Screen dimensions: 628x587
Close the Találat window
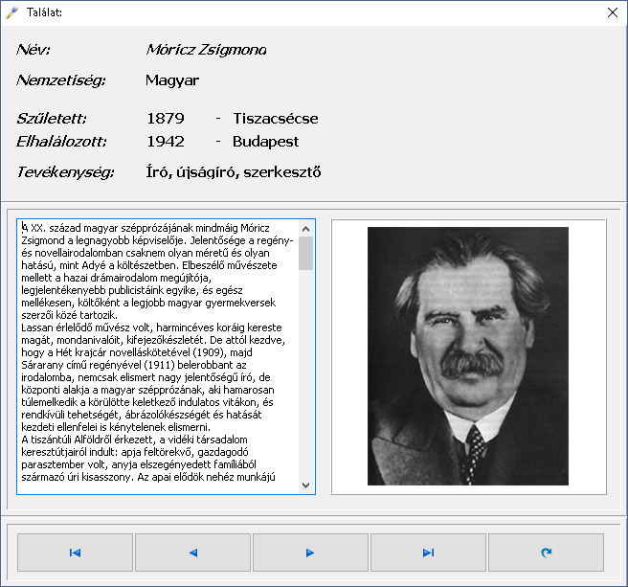[x=613, y=12]
